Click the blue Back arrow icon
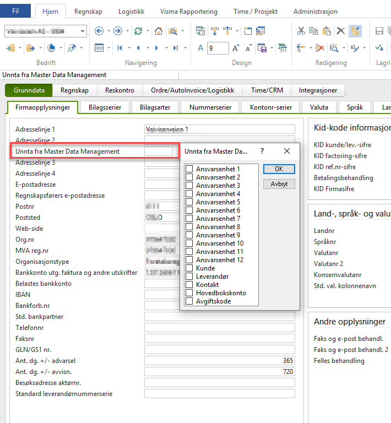391x423 pixels. point(99,31)
